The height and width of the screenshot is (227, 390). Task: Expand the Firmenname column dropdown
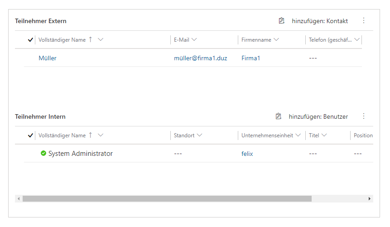[276, 40]
